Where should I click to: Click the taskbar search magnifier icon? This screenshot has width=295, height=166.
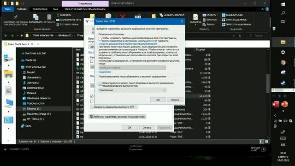pyautogui.click(x=283, y=13)
